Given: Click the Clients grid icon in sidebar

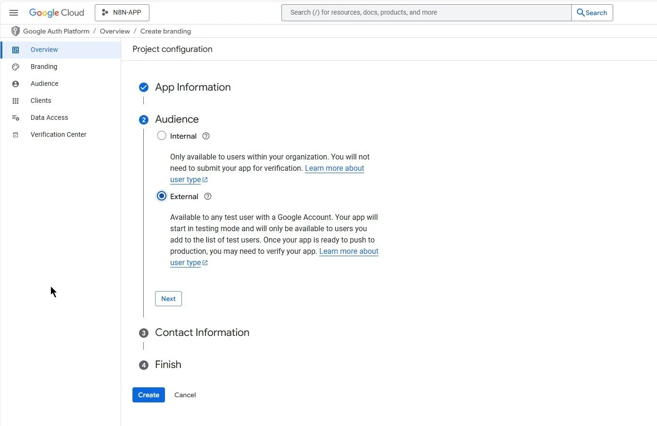Looking at the screenshot, I should (x=16, y=100).
